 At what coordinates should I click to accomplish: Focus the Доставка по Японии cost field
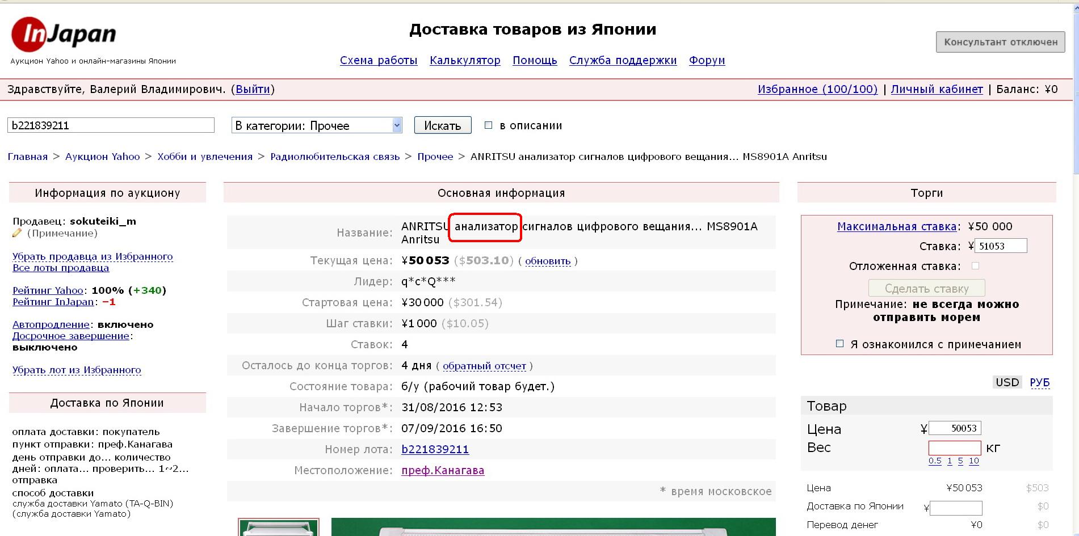click(x=956, y=508)
